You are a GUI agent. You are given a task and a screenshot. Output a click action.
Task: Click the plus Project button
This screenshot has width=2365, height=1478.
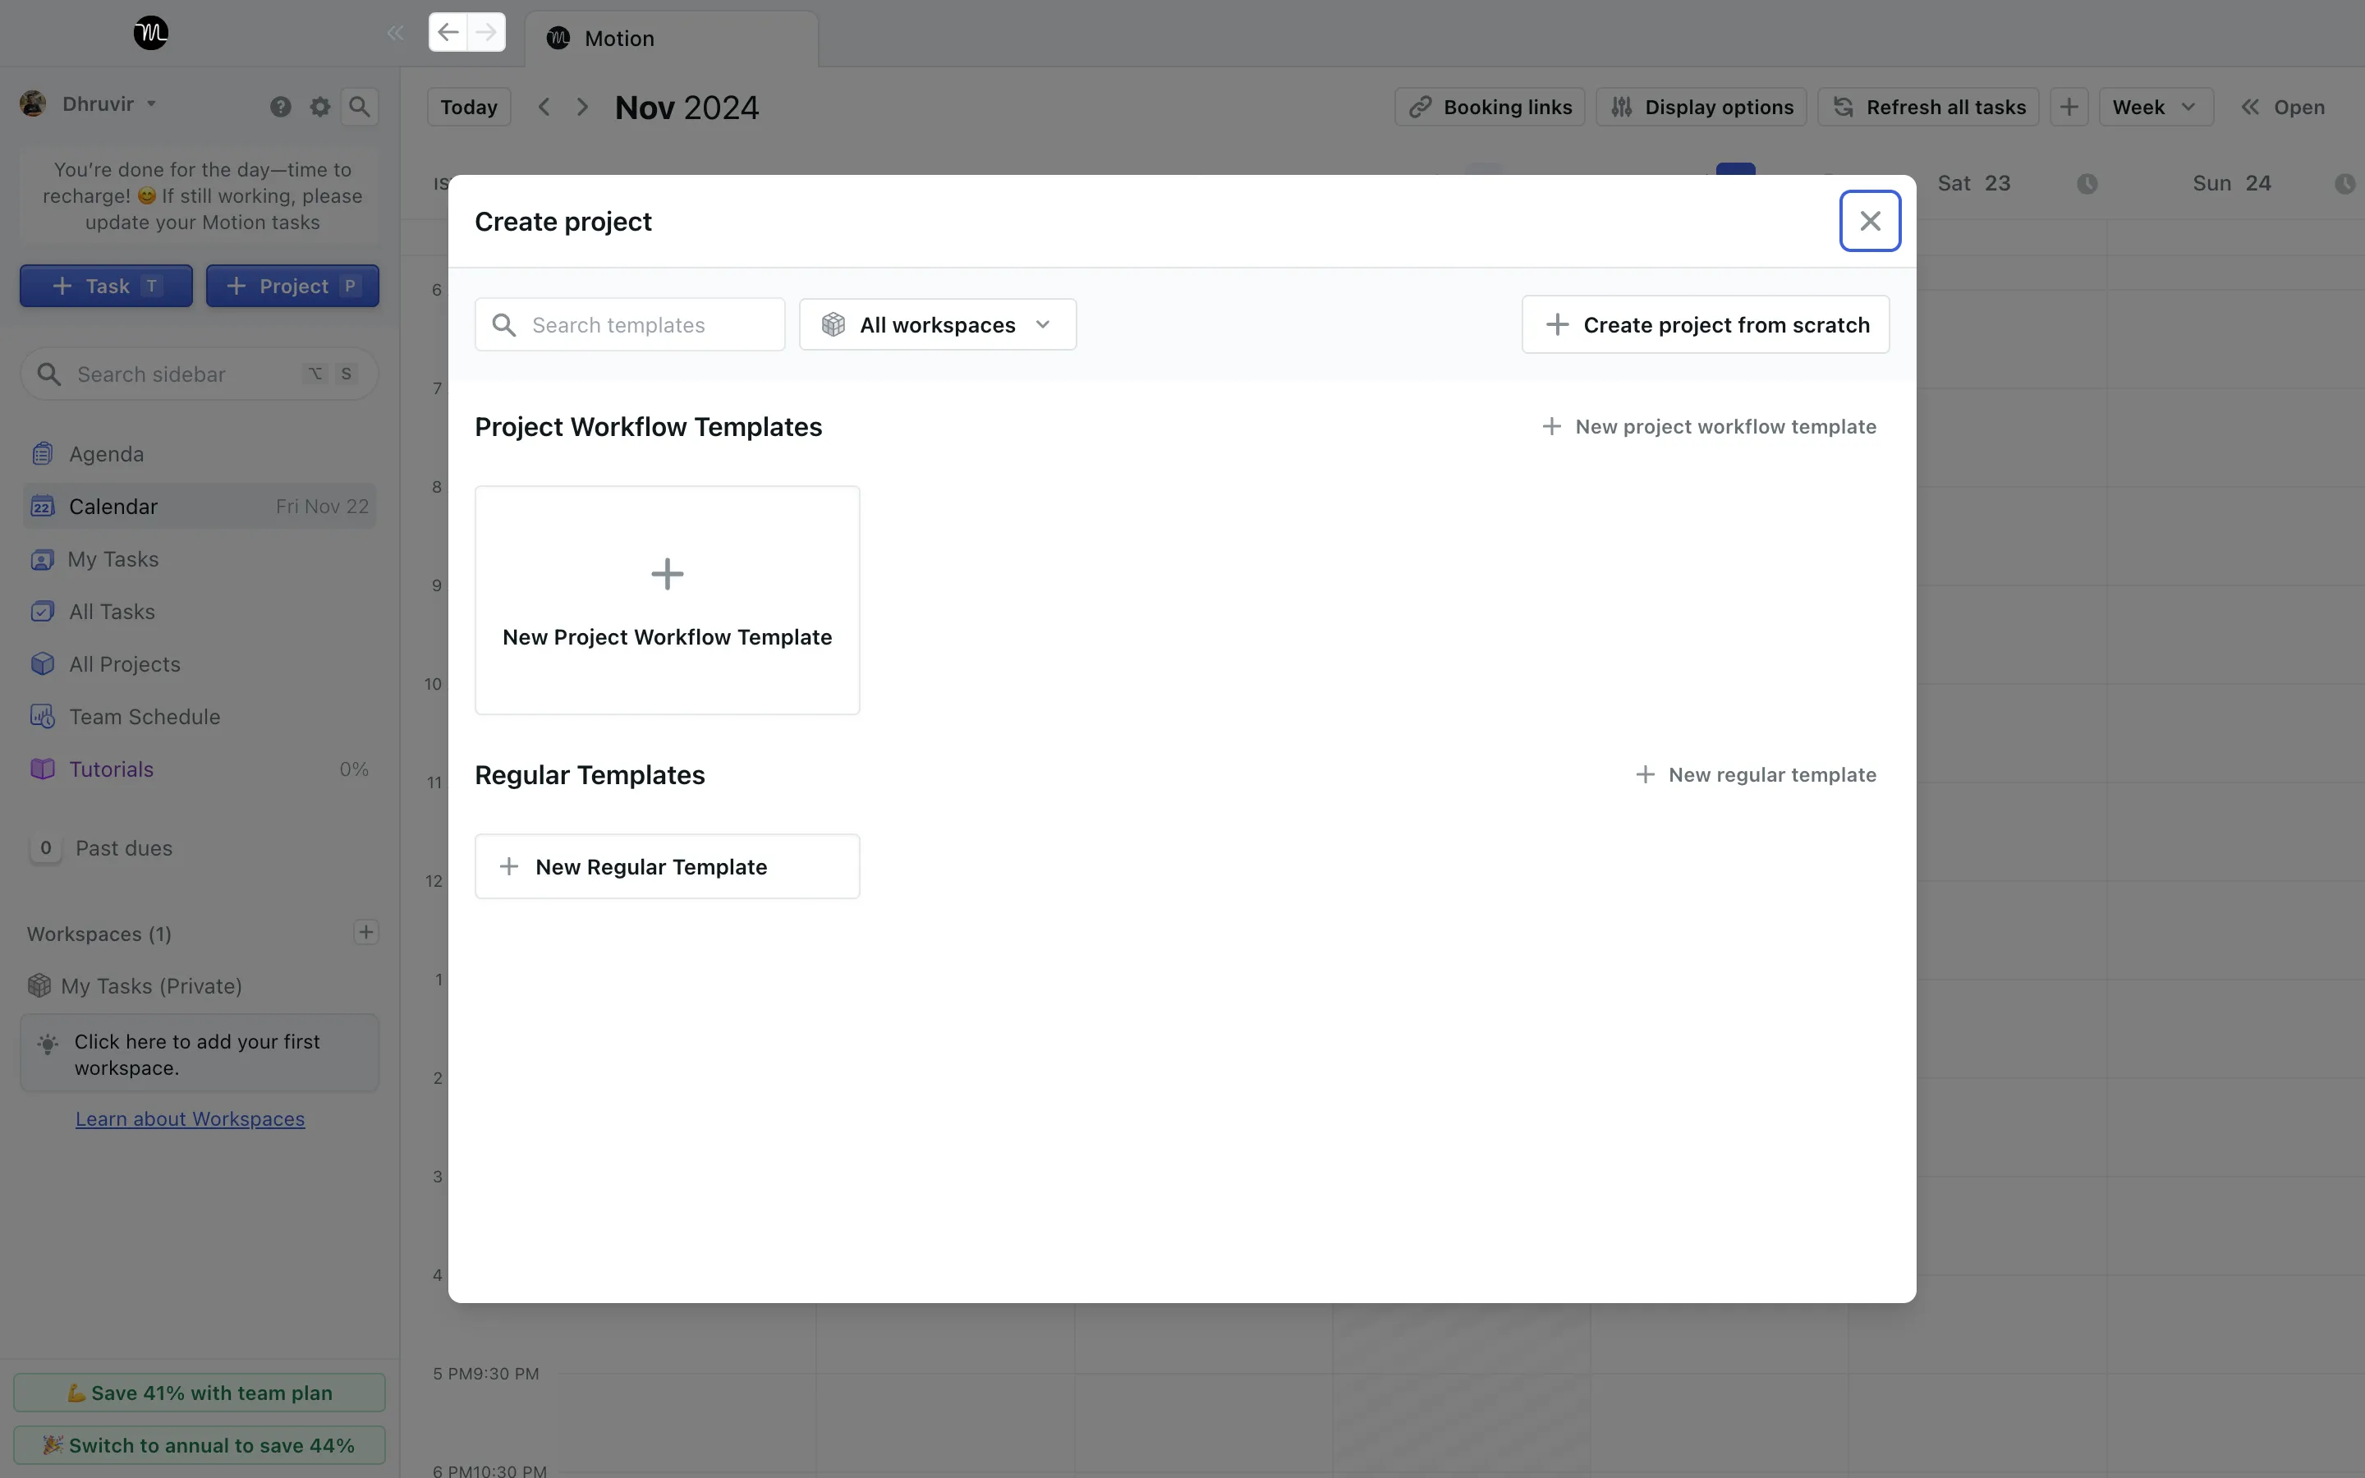click(x=292, y=286)
